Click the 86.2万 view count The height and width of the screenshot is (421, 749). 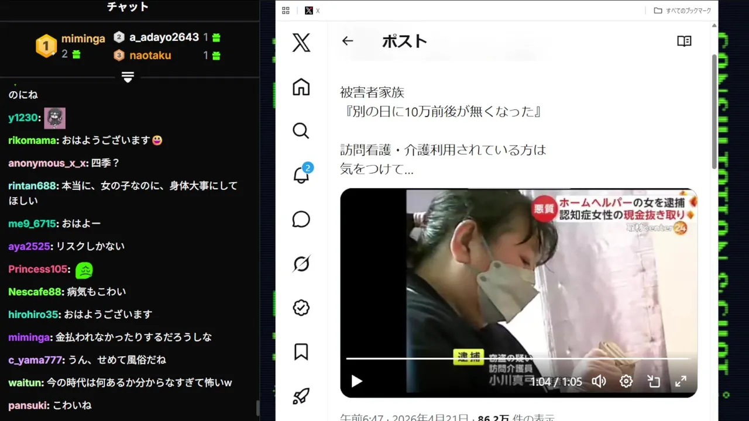493,418
